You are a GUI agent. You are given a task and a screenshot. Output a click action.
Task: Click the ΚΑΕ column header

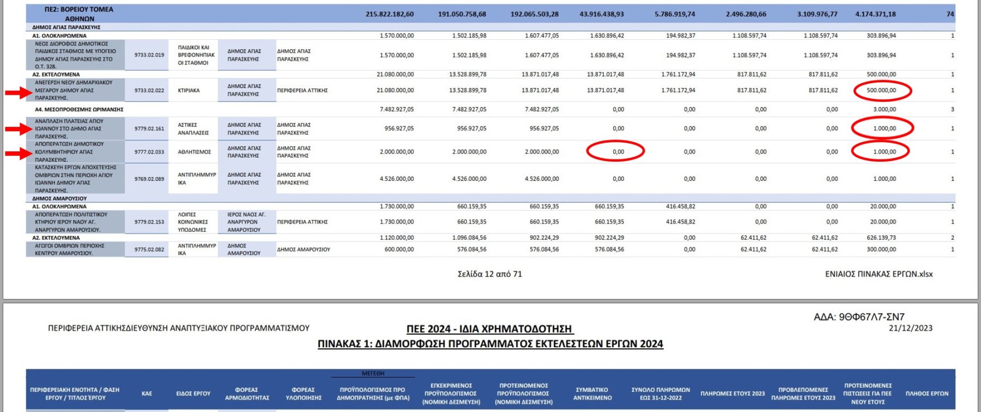[x=147, y=393]
